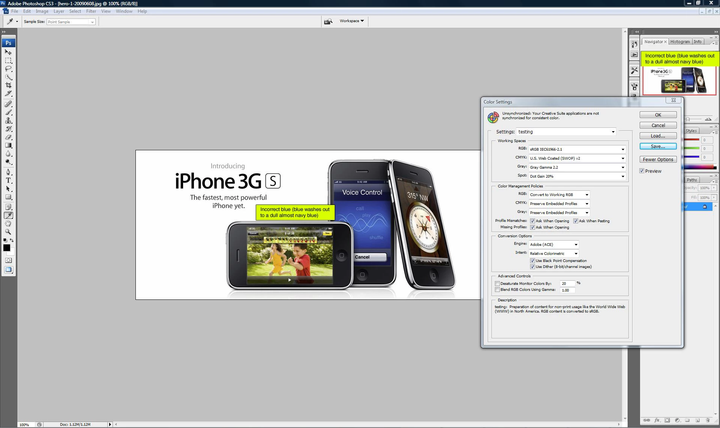The width and height of the screenshot is (720, 428).
Task: Toggle Use Dither checkbox
Action: [532, 267]
